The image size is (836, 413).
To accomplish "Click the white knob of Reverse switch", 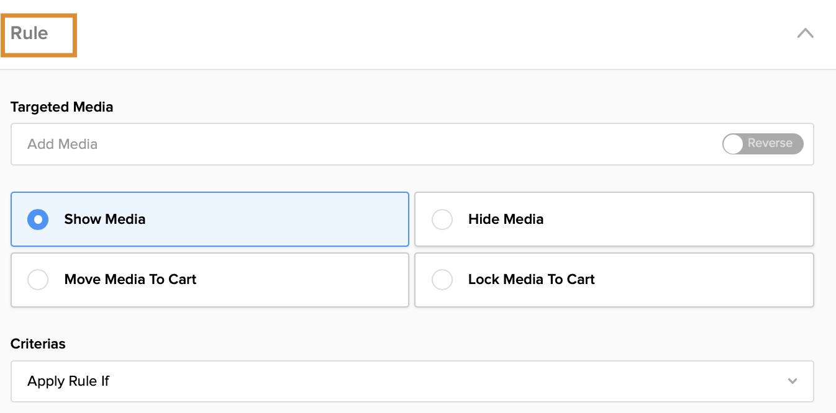I will click(x=734, y=144).
